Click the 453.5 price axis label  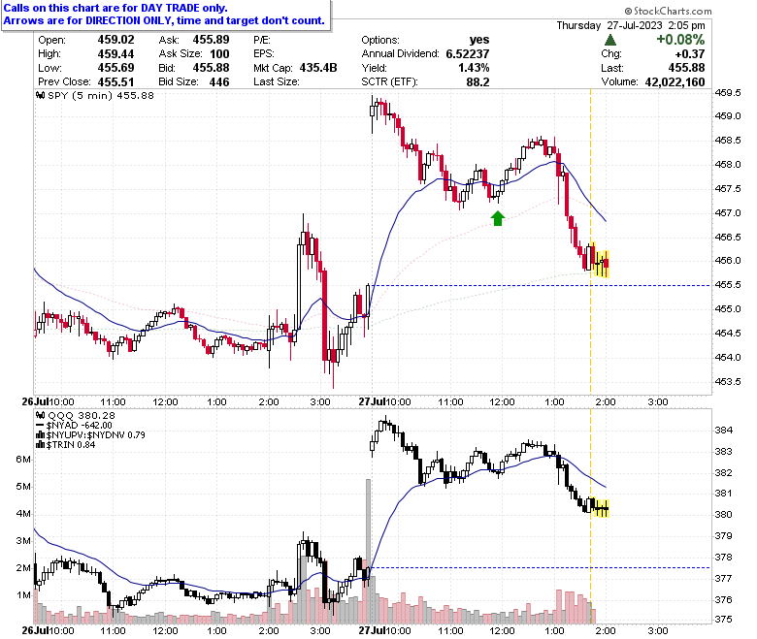pos(728,381)
